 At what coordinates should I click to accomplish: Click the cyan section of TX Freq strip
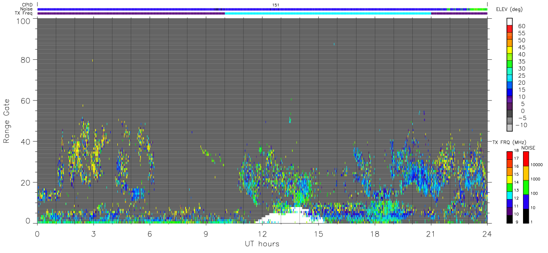click(x=328, y=13)
